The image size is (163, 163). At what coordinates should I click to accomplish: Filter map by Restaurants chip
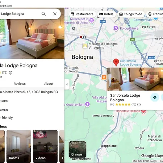point(83,14)
